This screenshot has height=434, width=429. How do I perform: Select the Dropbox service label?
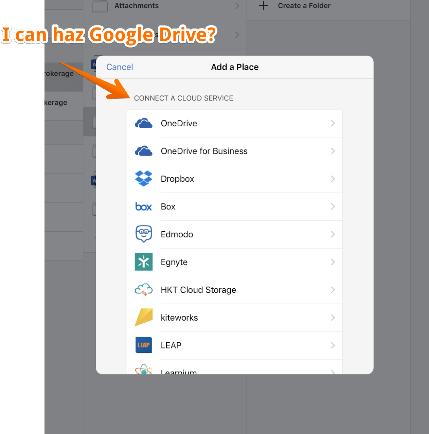[177, 179]
